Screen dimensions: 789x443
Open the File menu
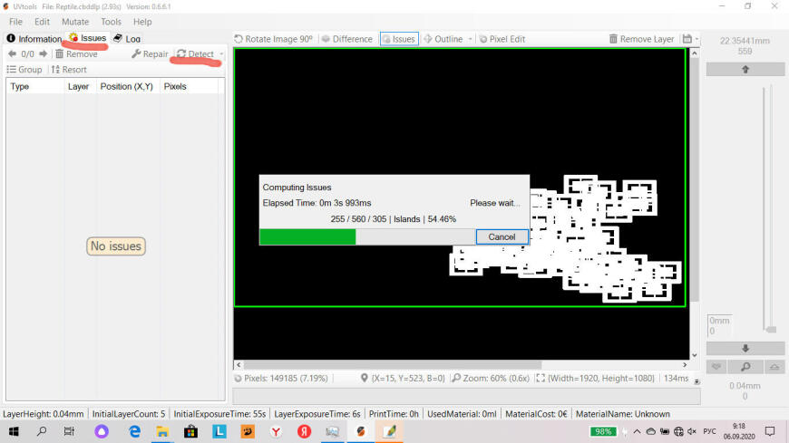pyautogui.click(x=15, y=22)
